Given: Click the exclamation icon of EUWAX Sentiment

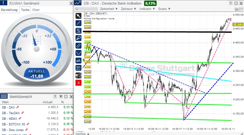Looking at the screenshot, I should point(3,3).
